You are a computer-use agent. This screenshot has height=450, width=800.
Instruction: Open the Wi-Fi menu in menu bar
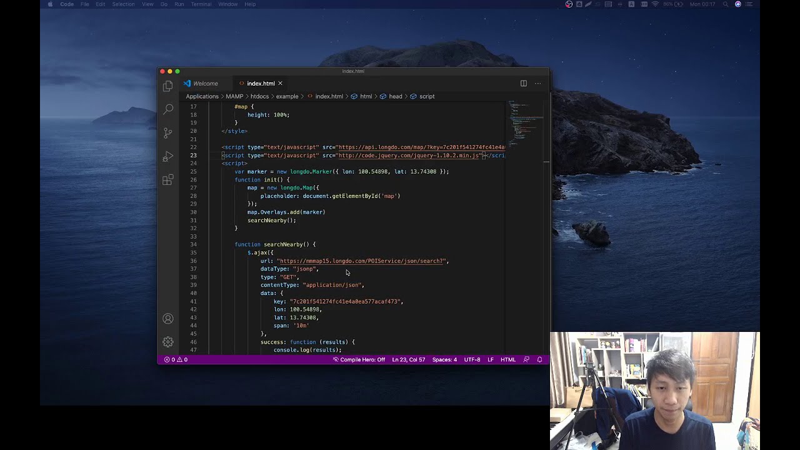pyautogui.click(x=655, y=4)
